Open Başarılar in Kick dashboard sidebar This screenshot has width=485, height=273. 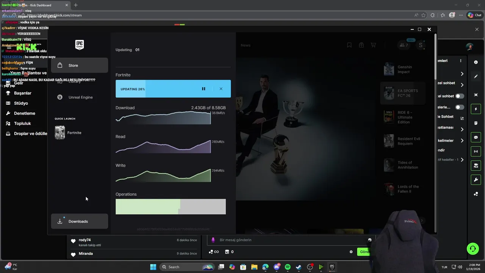[23, 93]
